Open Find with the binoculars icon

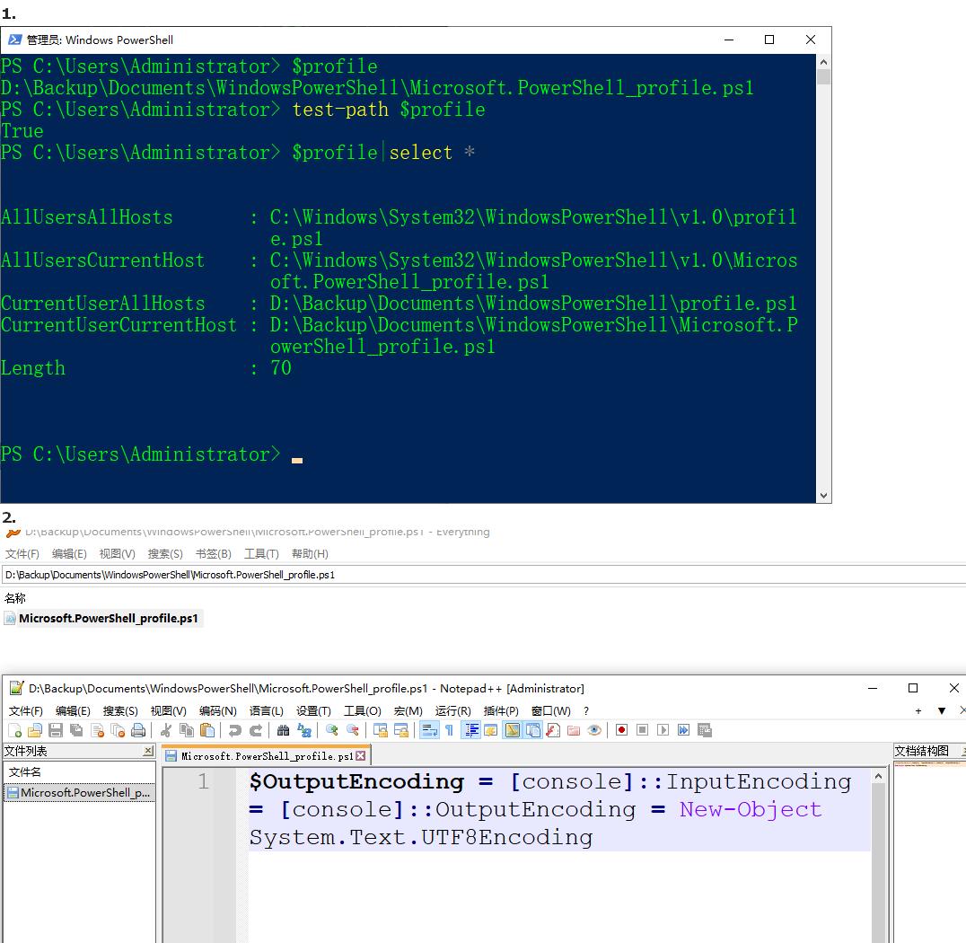tap(283, 730)
